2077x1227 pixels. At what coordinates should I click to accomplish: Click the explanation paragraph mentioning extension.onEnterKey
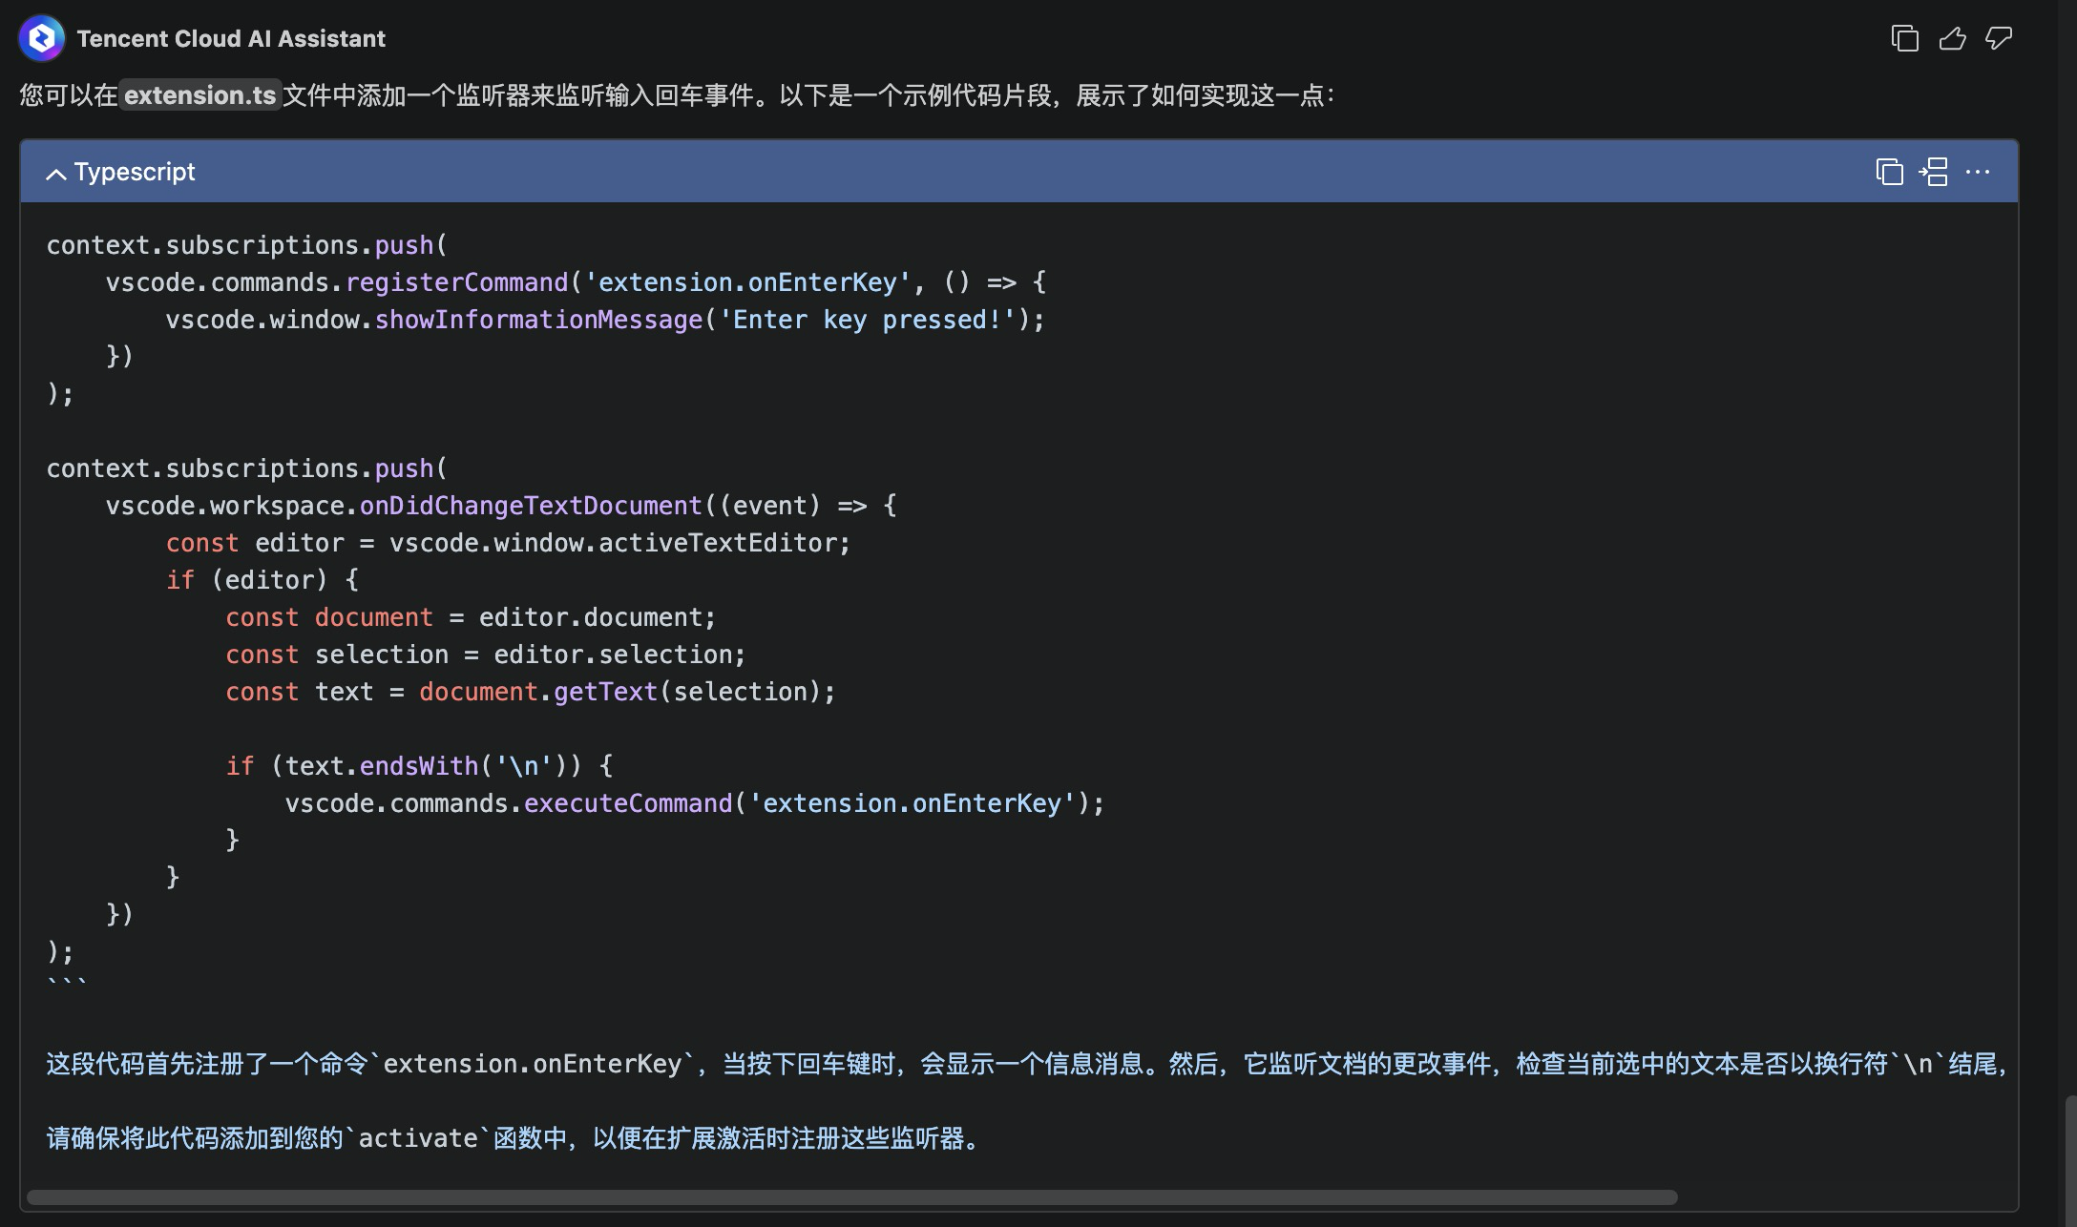click(x=1027, y=1064)
